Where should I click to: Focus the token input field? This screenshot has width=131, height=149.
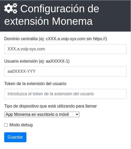pos(65,94)
